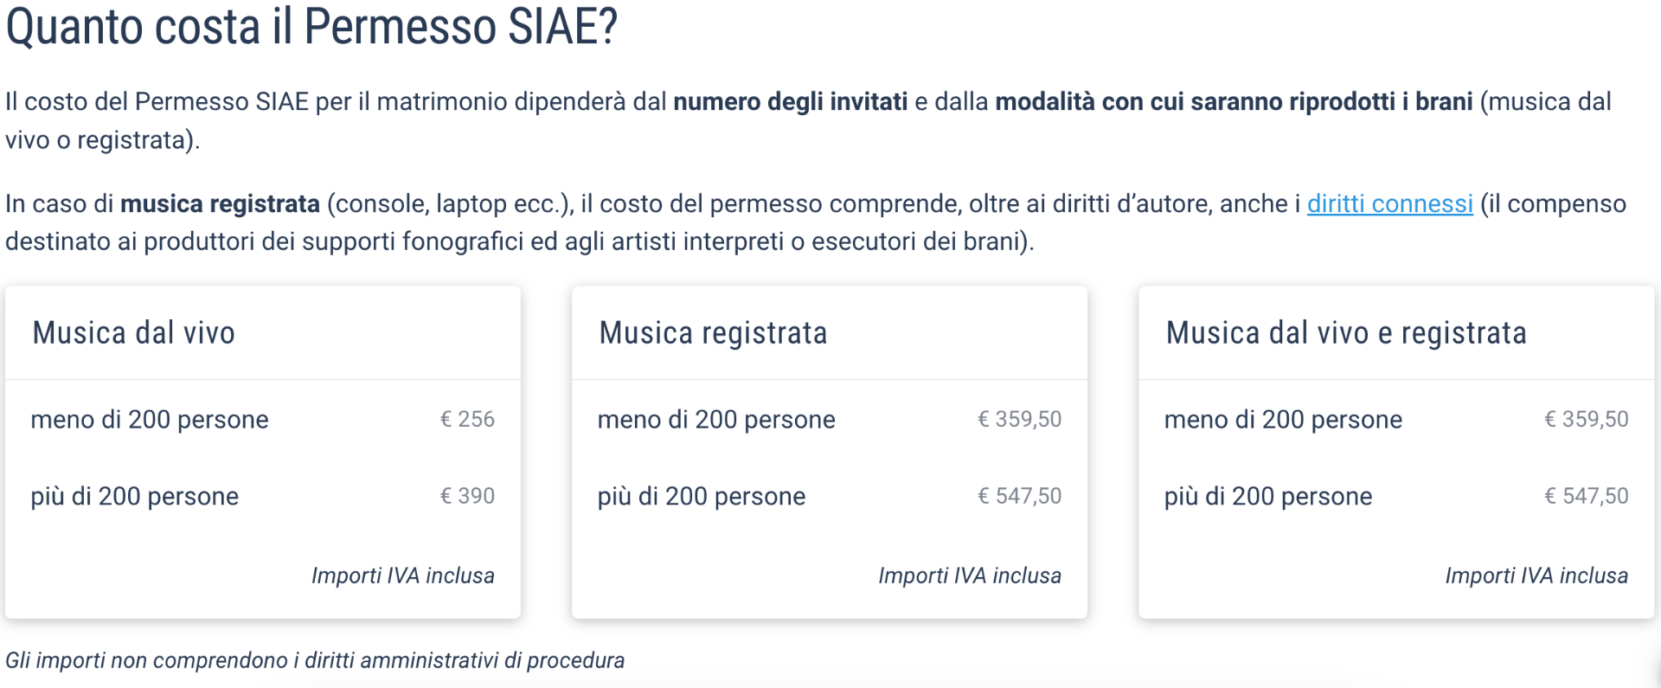Click meno di 200 persone in Musica registrata
Screen dimensions: 1661x688
tap(716, 420)
